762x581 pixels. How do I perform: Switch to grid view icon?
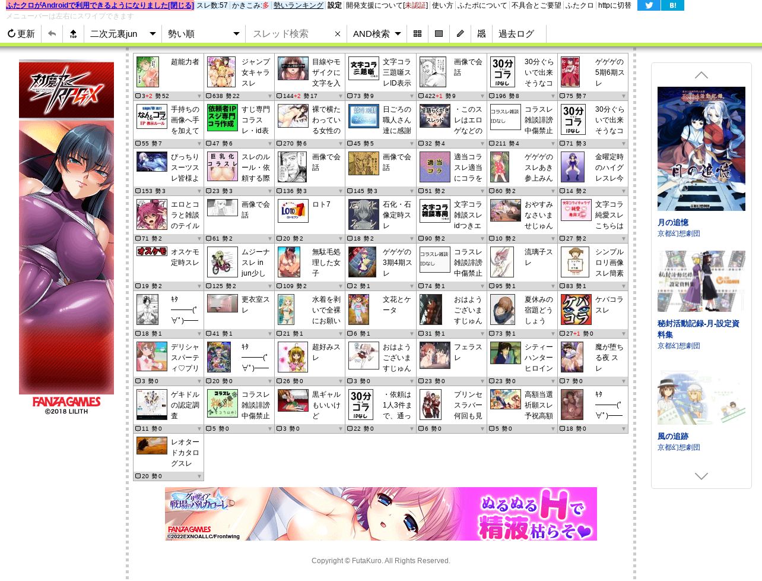coord(417,34)
